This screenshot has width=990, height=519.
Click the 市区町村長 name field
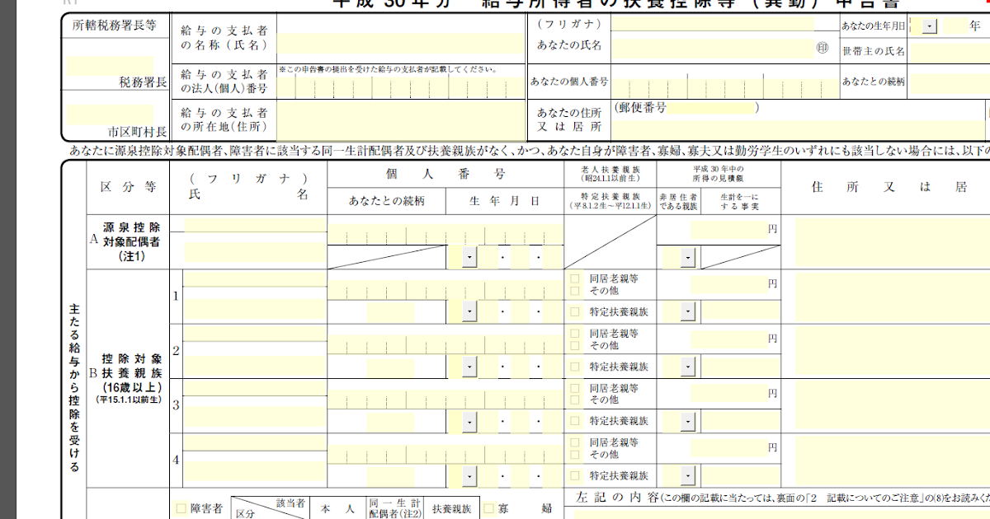pyautogui.click(x=111, y=114)
